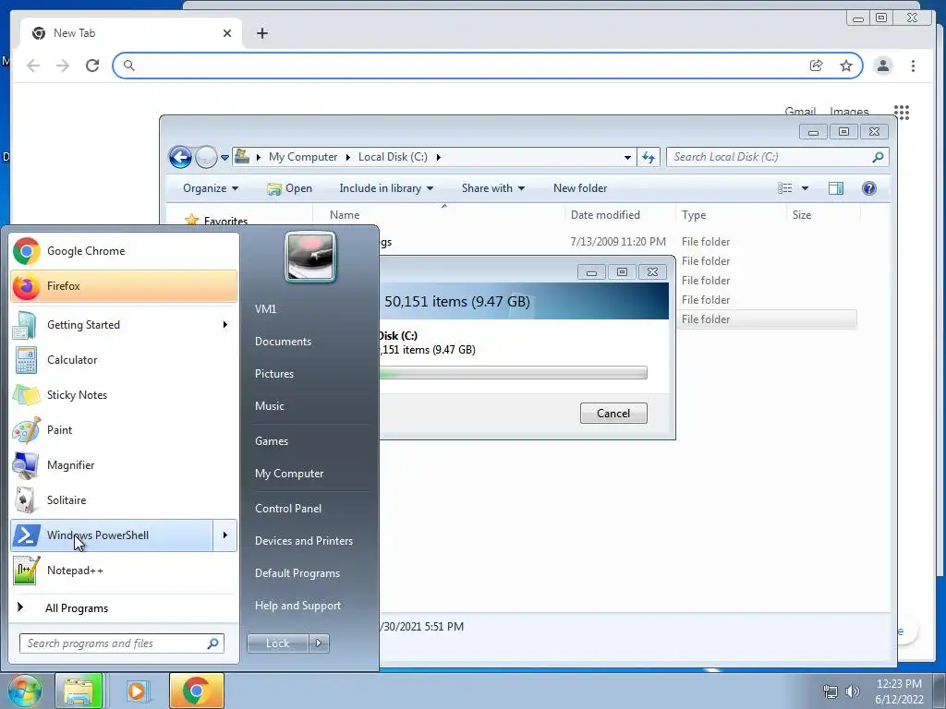Screen dimensions: 946x709
Task: Open Share with dropdown
Action: pyautogui.click(x=493, y=188)
